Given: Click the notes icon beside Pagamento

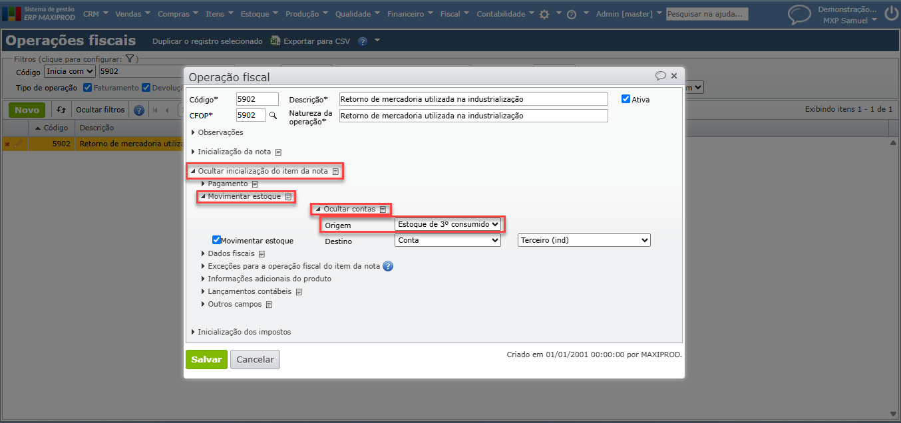Looking at the screenshot, I should click(x=255, y=184).
